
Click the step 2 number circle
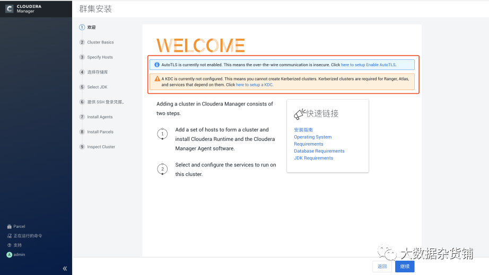82,42
